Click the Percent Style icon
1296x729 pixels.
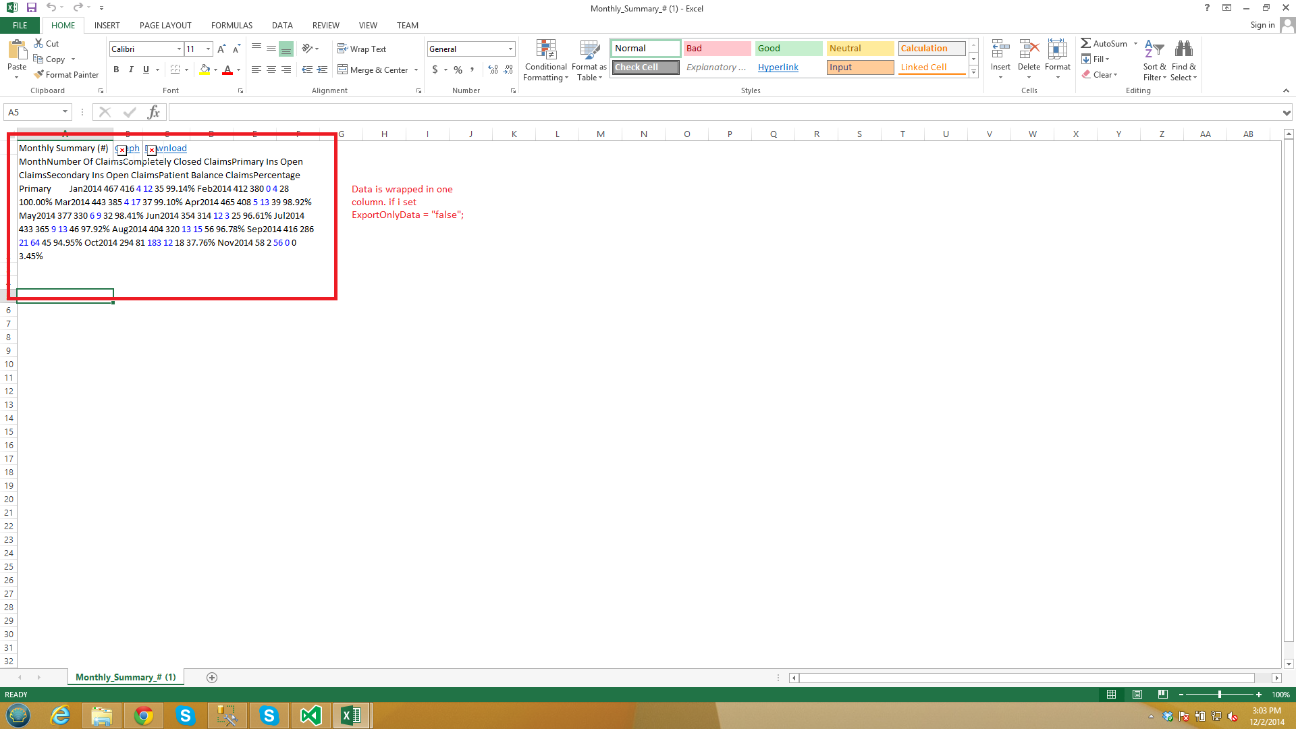pos(458,70)
